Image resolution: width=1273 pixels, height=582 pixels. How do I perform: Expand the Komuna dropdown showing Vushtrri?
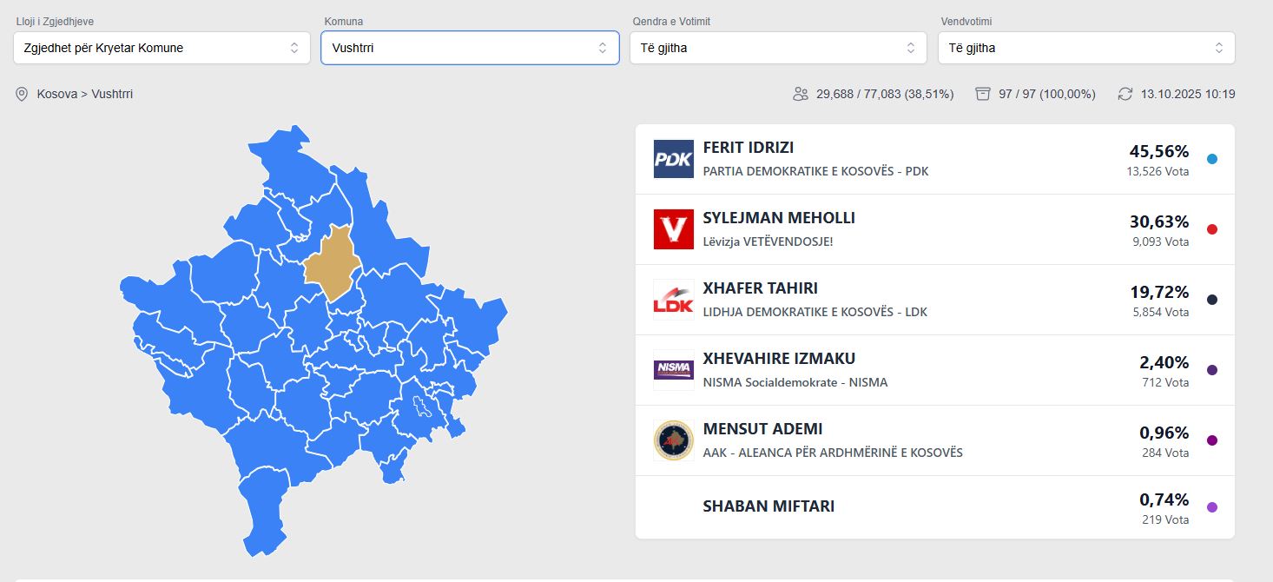coord(470,48)
